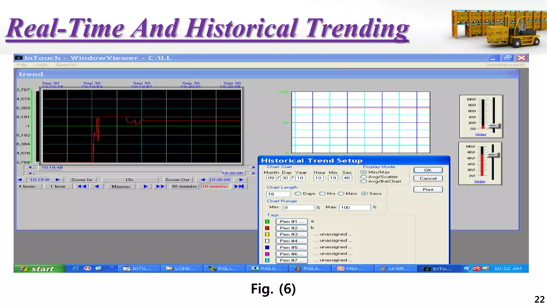Click the yellow Pen #3 color swatch
This screenshot has height=308, width=547.
pos(267,234)
